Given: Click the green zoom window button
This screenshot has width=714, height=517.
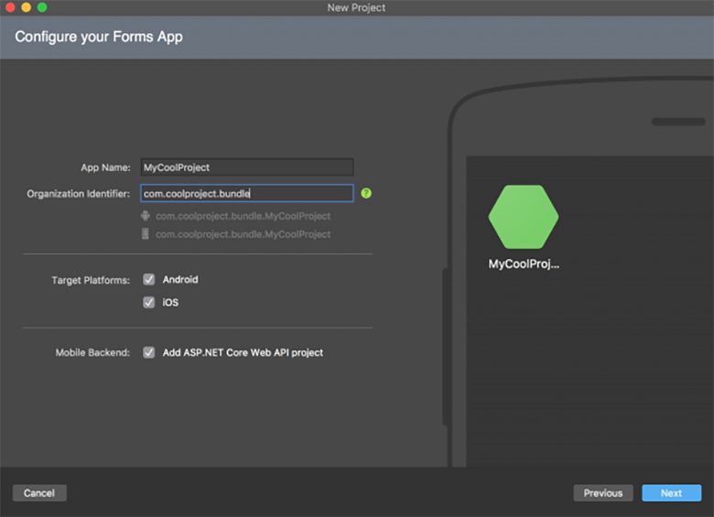Looking at the screenshot, I should point(42,7).
